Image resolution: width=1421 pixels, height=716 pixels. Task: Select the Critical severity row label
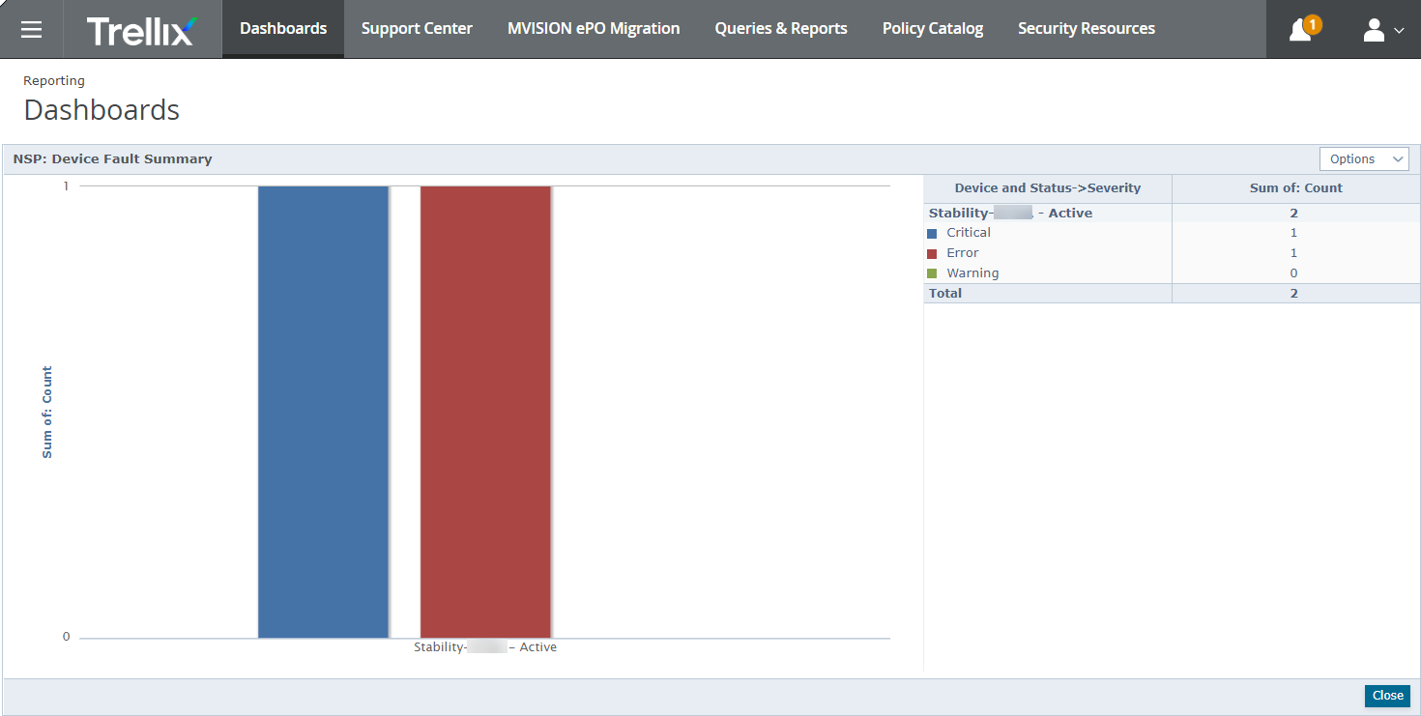(x=969, y=233)
